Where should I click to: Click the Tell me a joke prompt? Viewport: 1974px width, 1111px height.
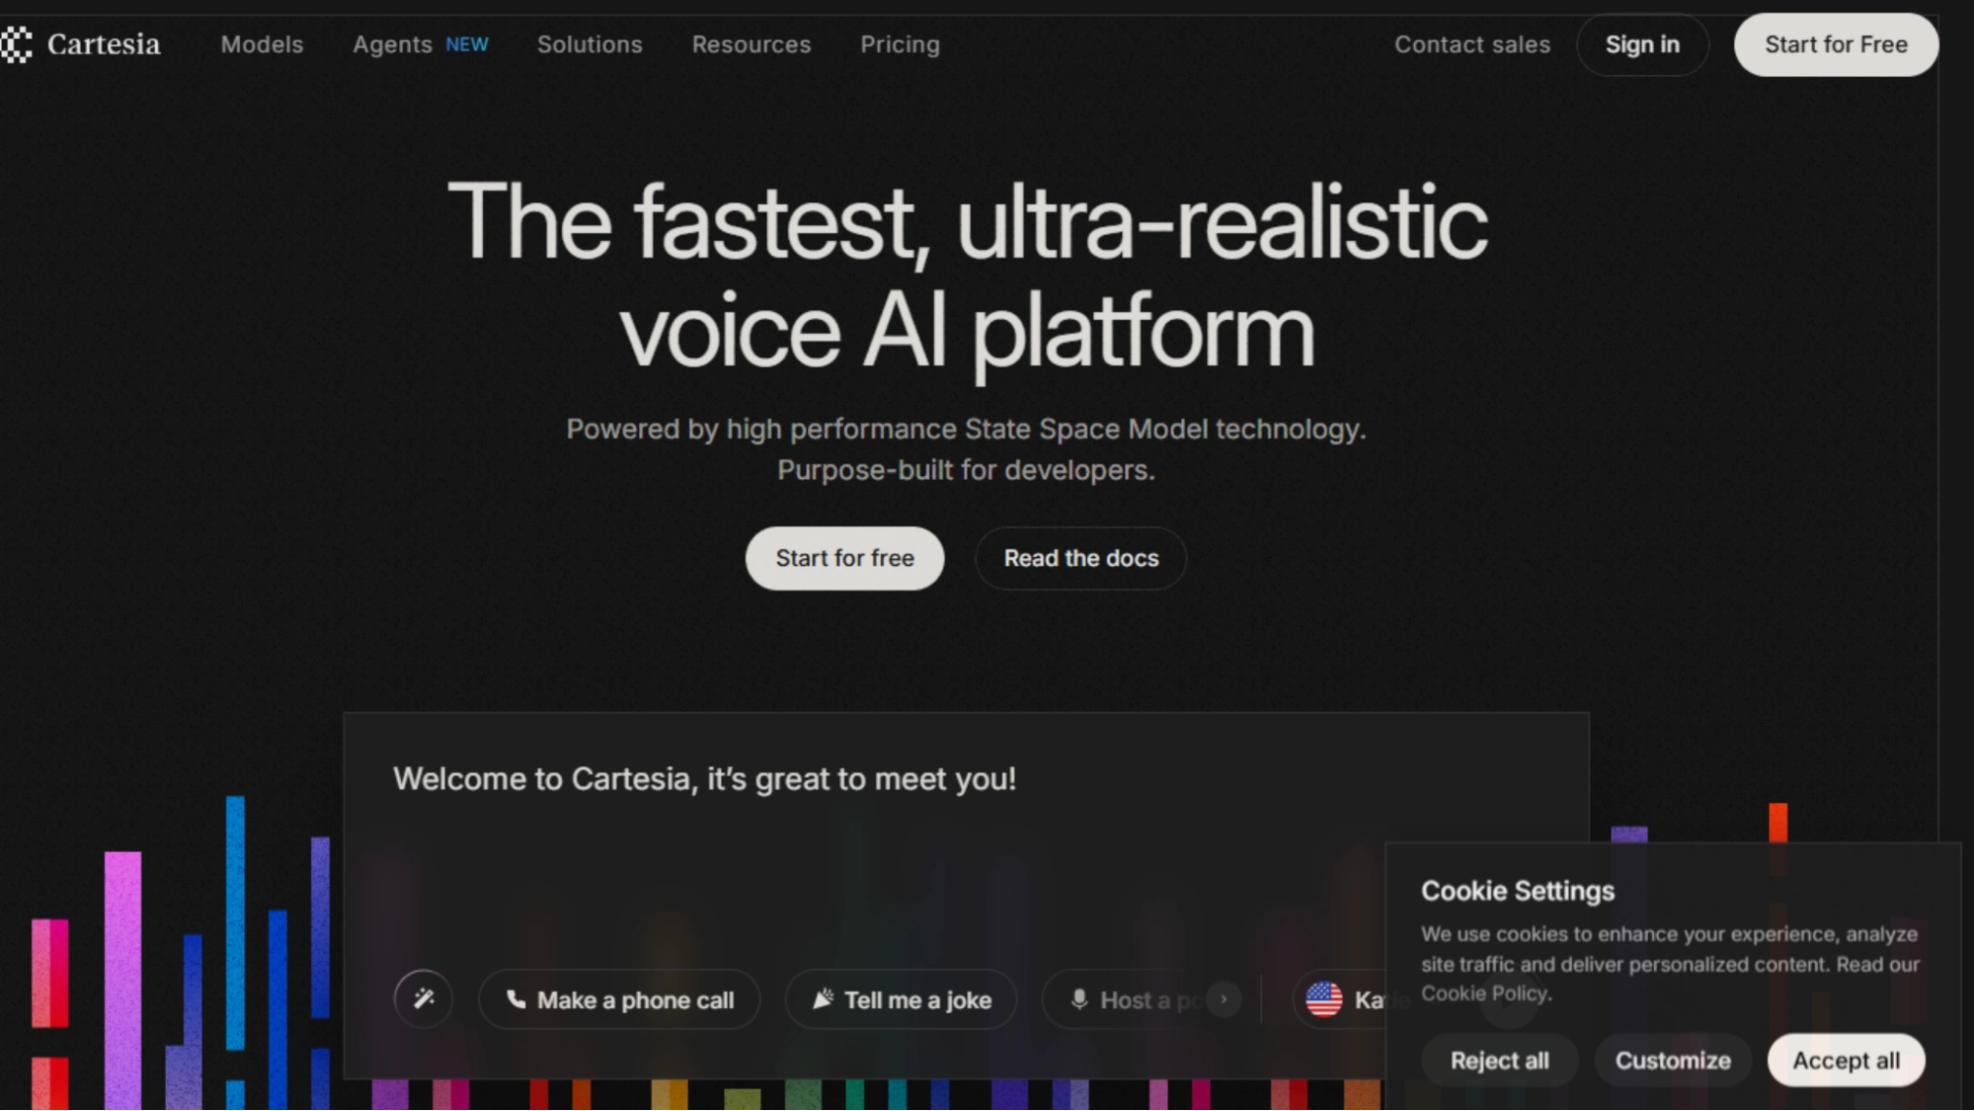(x=901, y=1000)
